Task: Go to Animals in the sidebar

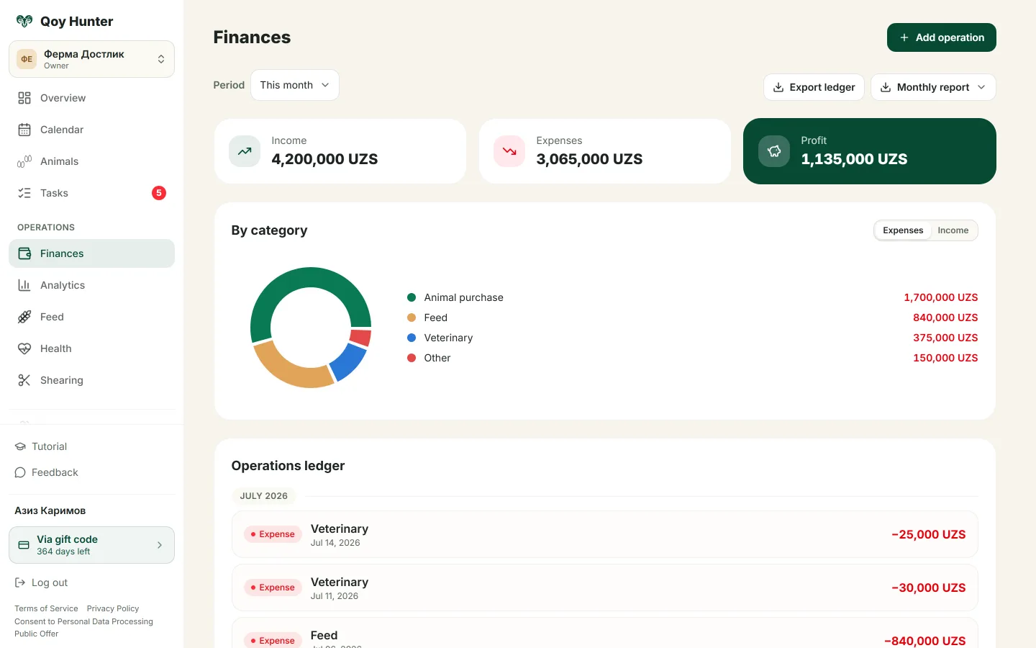Action: pos(91,161)
